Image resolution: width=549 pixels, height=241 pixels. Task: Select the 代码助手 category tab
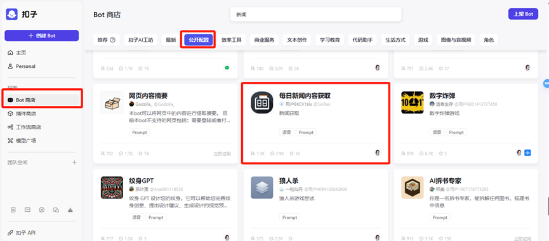362,40
